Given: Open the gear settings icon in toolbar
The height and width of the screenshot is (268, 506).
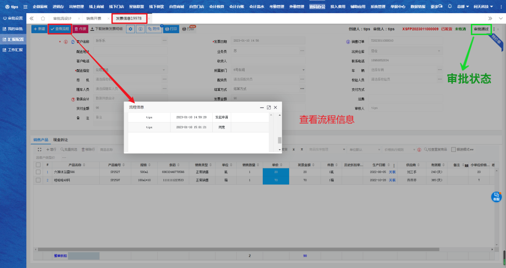Looking at the screenshot, I should pyautogui.click(x=130, y=29).
